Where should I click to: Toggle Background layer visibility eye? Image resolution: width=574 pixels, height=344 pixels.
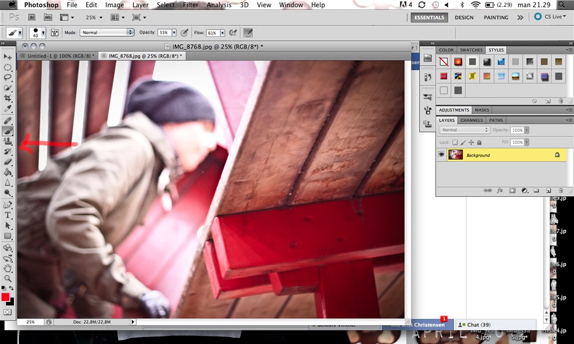tap(442, 155)
